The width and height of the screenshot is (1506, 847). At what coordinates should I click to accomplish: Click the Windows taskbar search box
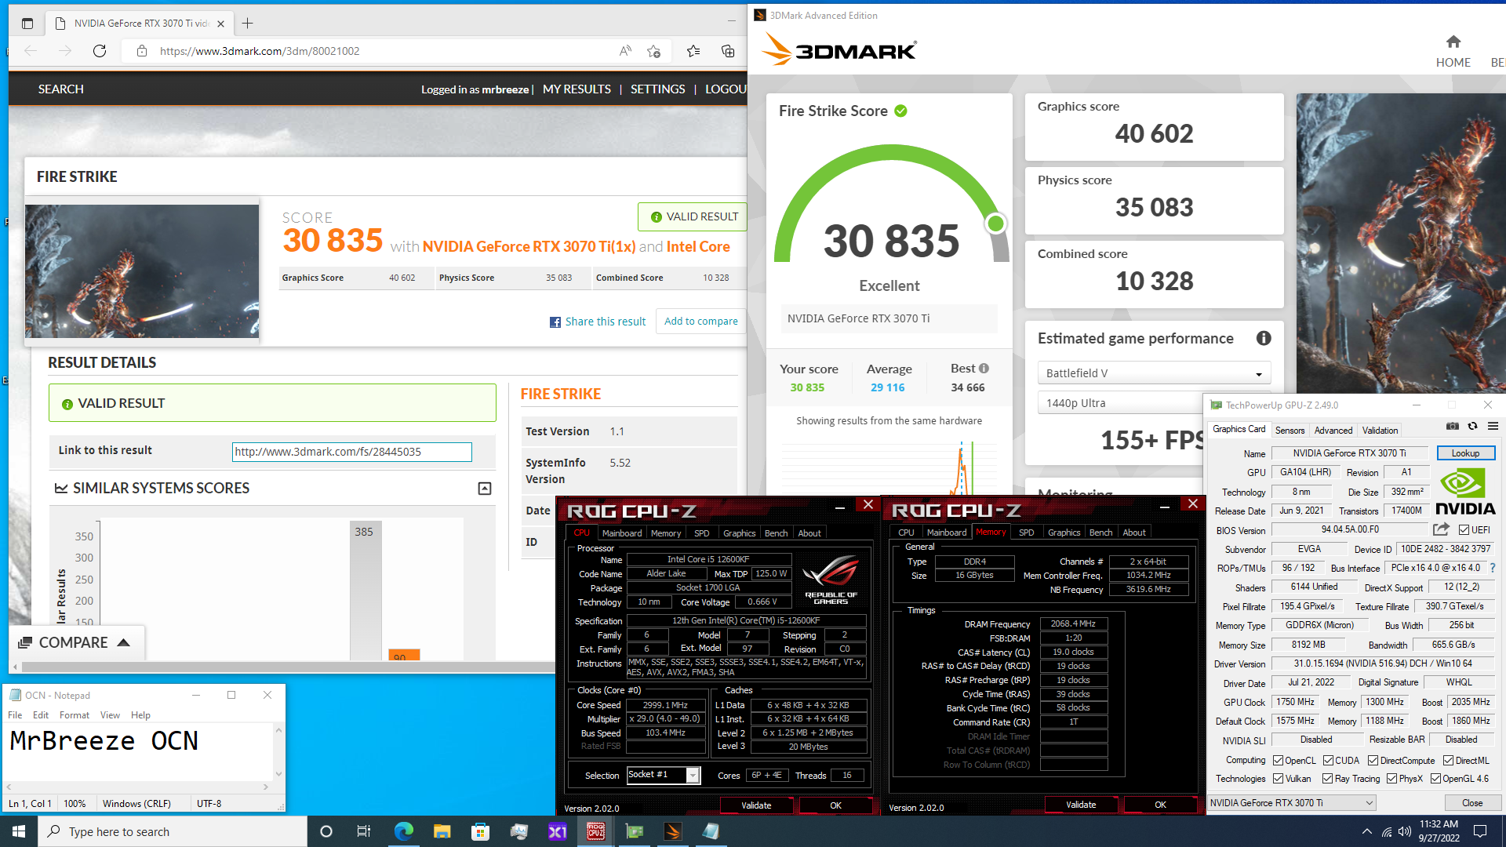coord(173,831)
